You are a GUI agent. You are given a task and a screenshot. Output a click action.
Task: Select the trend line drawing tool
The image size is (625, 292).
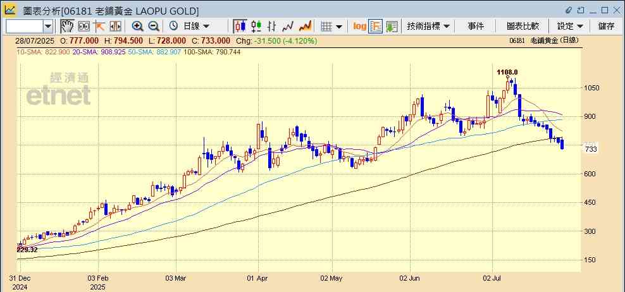click(x=99, y=27)
